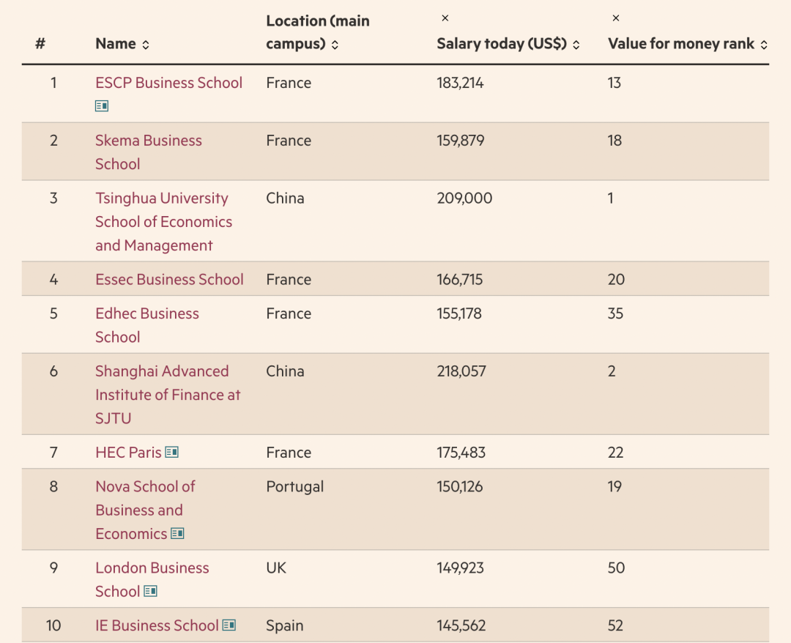Remove the Value for money rank column
Image resolution: width=791 pixels, height=643 pixels.
615,18
